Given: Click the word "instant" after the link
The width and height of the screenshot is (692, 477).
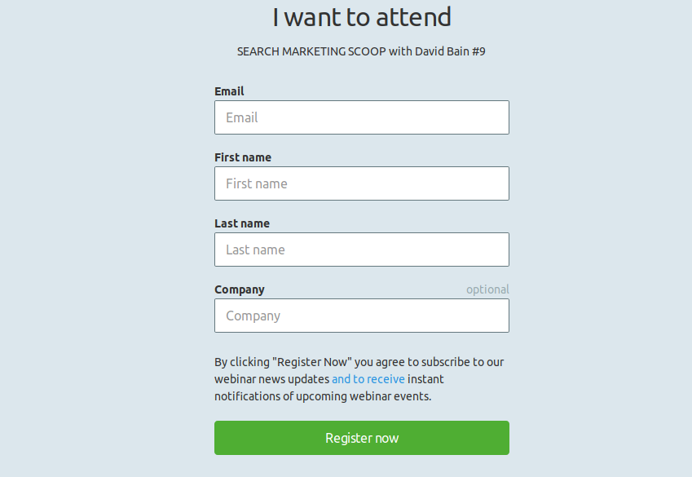Looking at the screenshot, I should [x=426, y=379].
